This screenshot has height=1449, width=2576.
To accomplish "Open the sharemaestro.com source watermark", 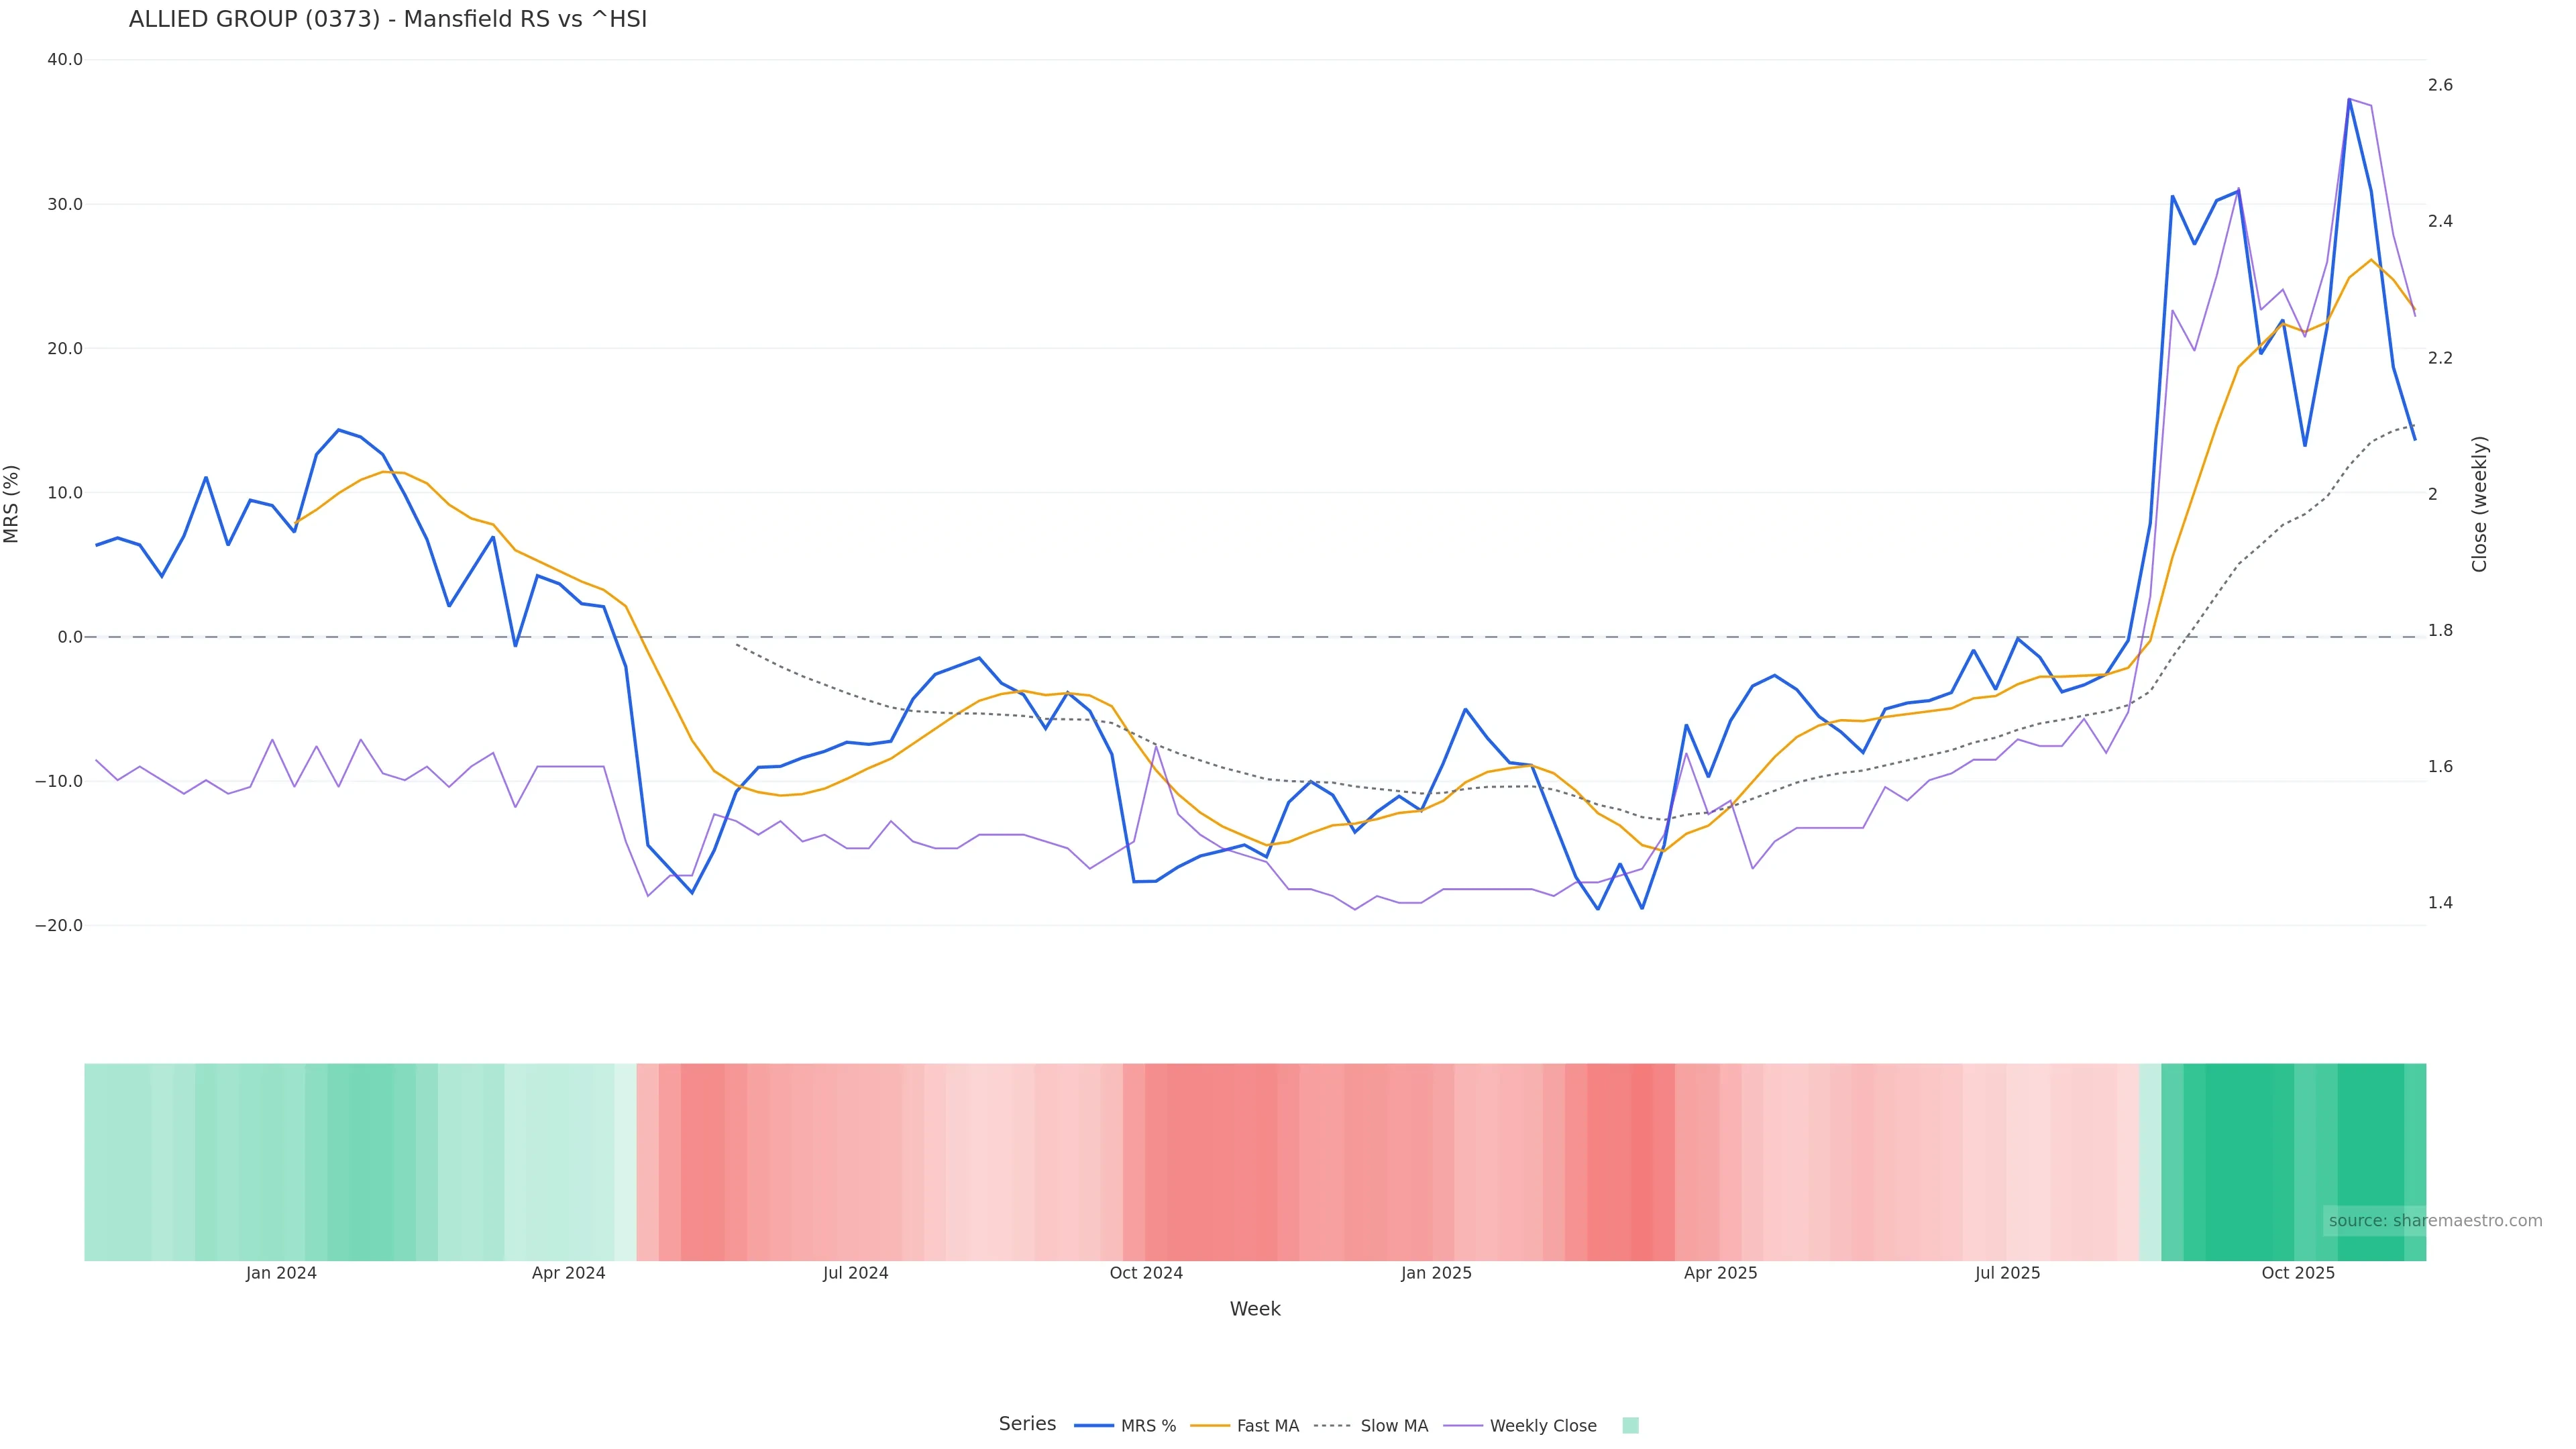I will click(2434, 1220).
